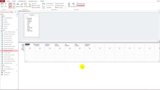The width and height of the screenshot is (160, 90).
Task: Select the Crosstab query icon
Action: coord(26,5)
